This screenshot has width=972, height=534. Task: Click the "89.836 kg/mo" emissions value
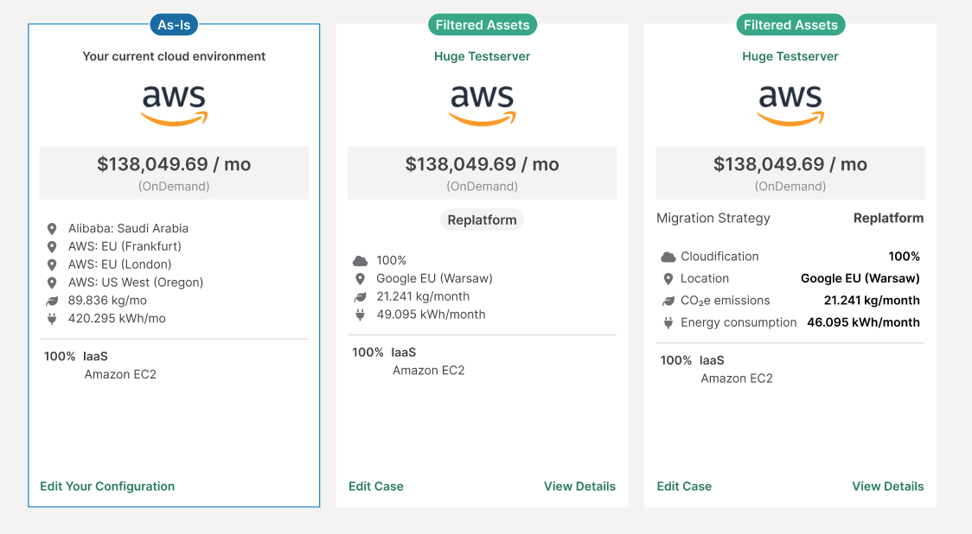(107, 301)
